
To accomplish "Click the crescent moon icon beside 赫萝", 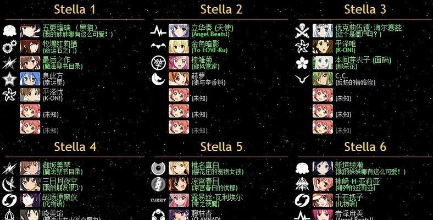I will (158, 79).
